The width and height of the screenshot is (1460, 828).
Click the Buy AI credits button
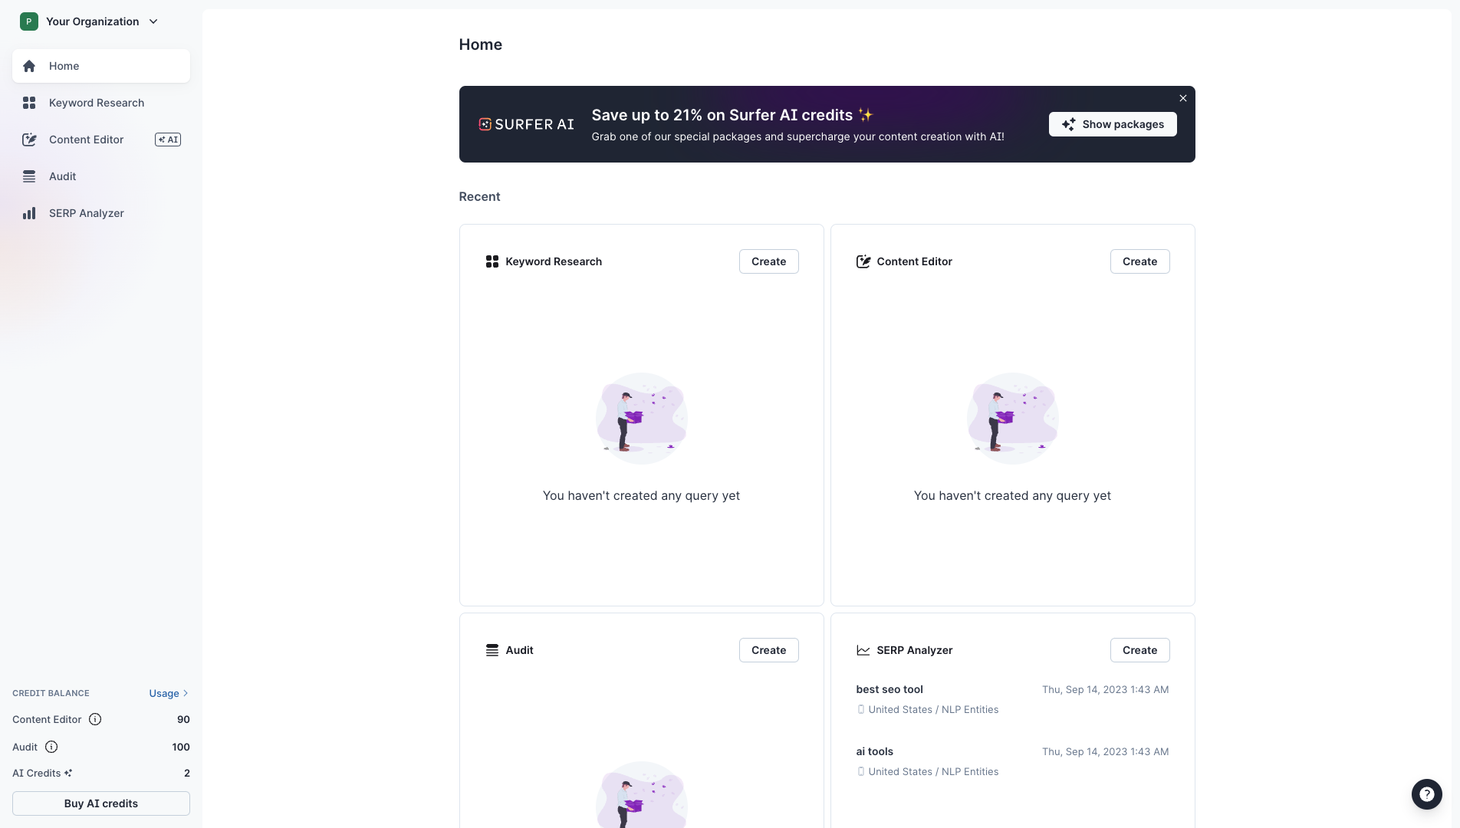point(101,803)
